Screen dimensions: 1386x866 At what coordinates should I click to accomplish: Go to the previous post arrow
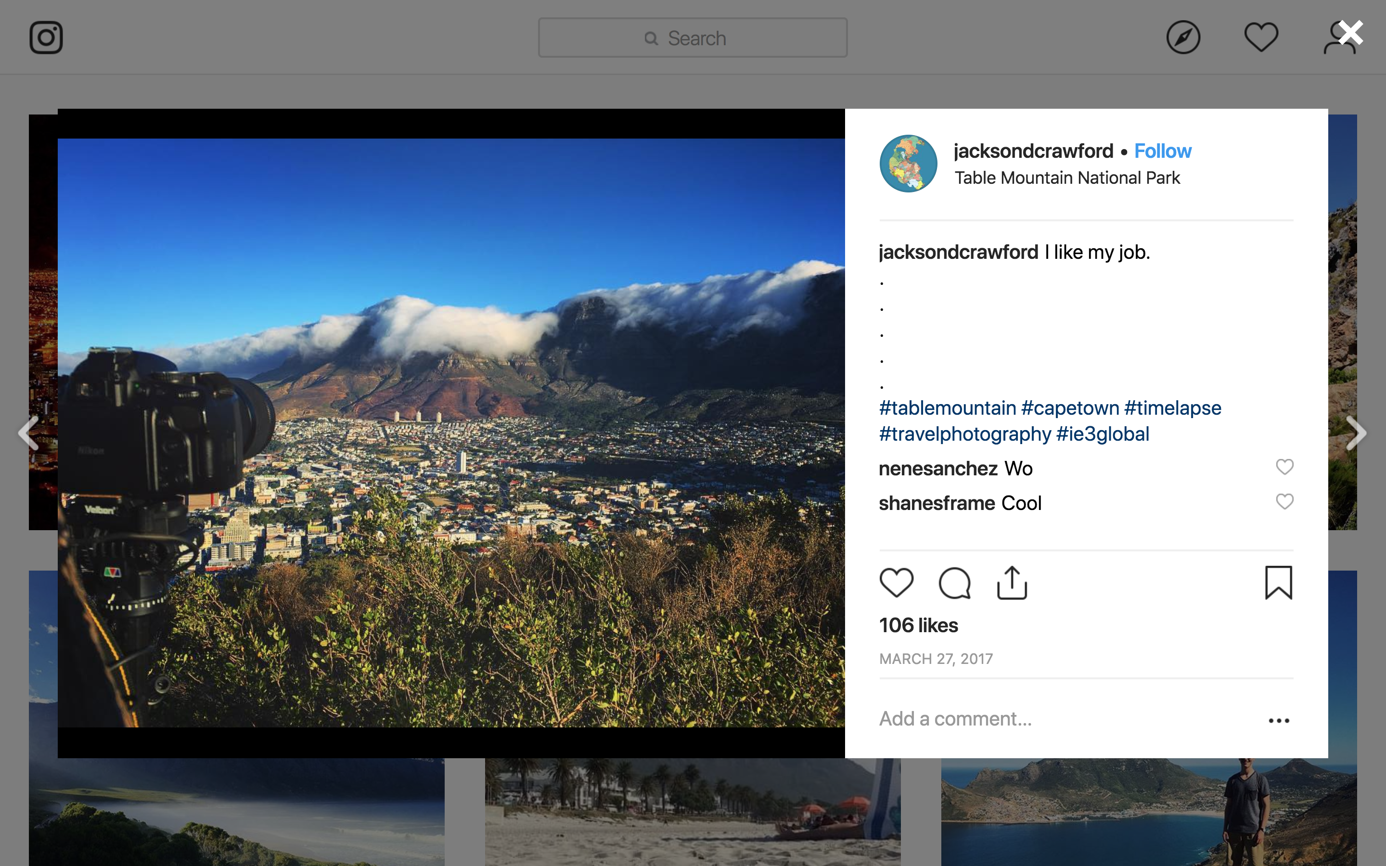click(x=29, y=433)
